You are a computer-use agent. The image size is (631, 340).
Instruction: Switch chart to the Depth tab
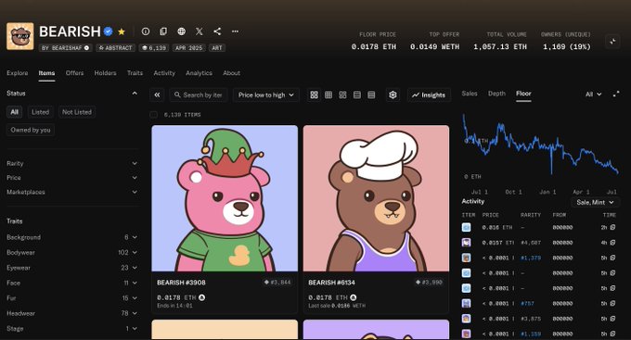(496, 94)
